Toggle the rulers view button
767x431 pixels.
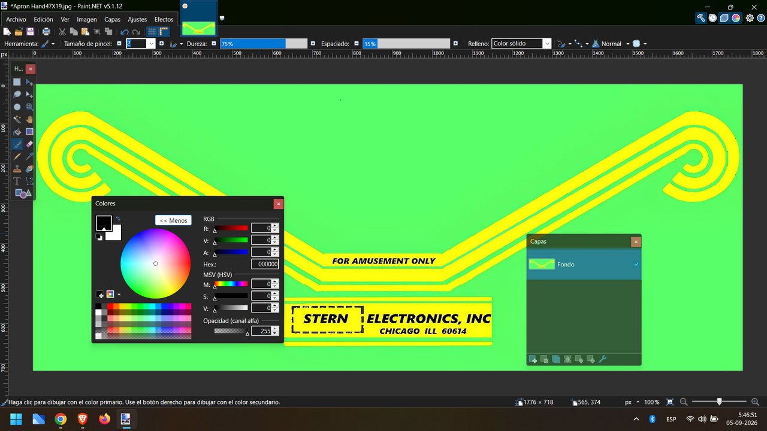pyautogui.click(x=164, y=32)
